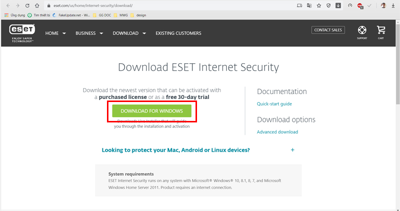Open browser downloads arrow icon
Image resolution: width=400 pixels, height=211 pixels.
pyautogui.click(x=393, y=5)
